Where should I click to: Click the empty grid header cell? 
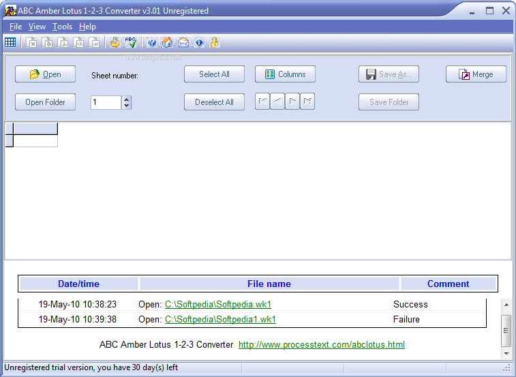point(35,129)
